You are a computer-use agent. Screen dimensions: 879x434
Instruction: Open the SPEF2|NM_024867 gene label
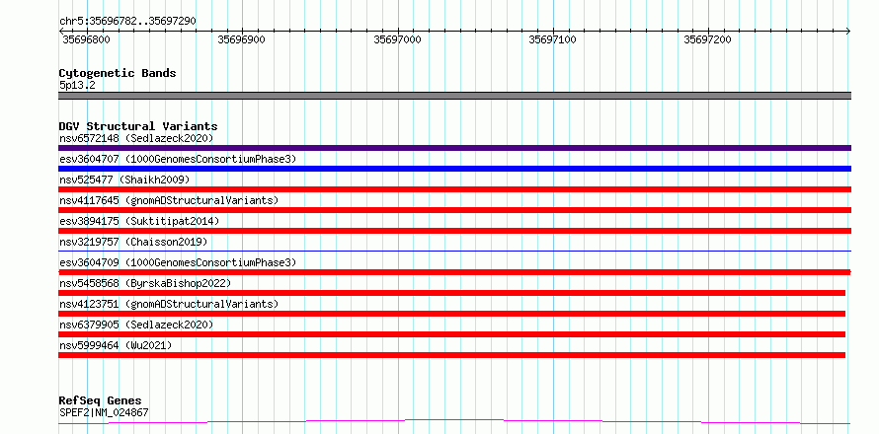(x=104, y=413)
